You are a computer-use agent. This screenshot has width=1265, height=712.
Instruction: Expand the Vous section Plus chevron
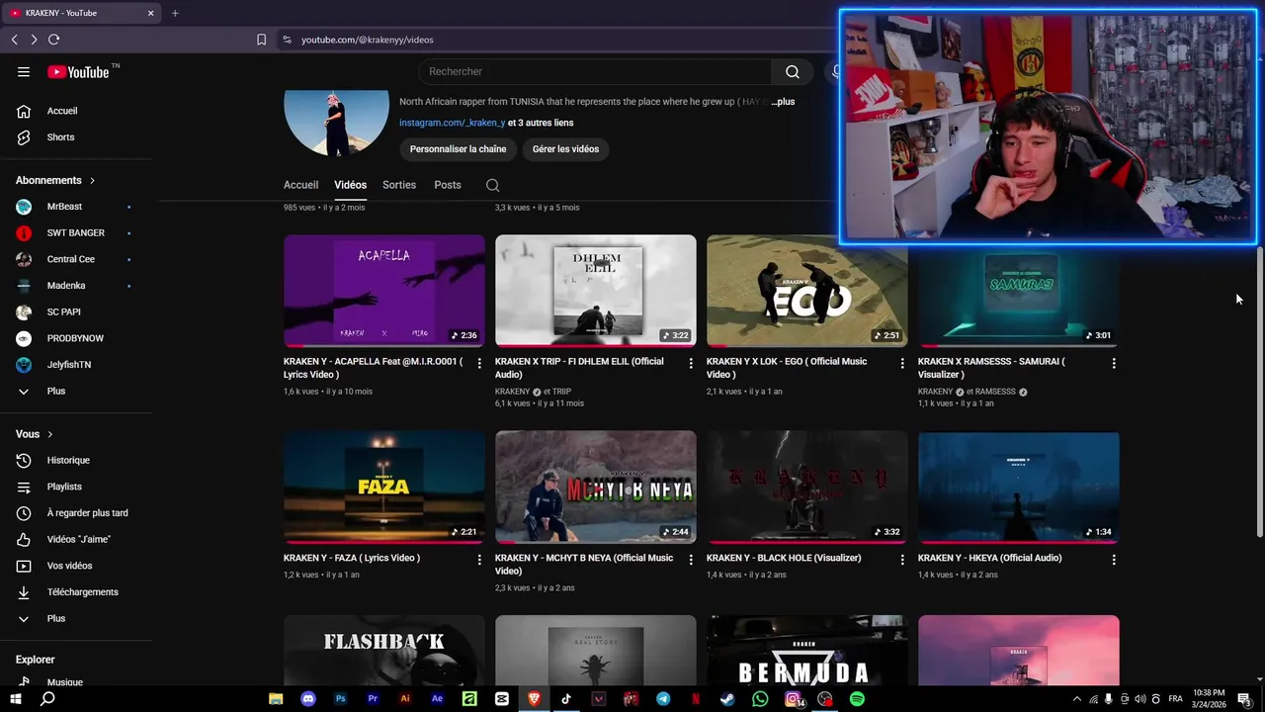24,618
